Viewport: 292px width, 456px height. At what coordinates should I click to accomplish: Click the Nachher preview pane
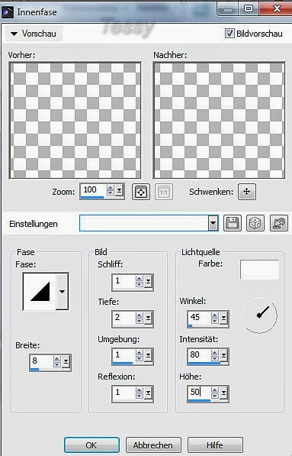tap(219, 120)
